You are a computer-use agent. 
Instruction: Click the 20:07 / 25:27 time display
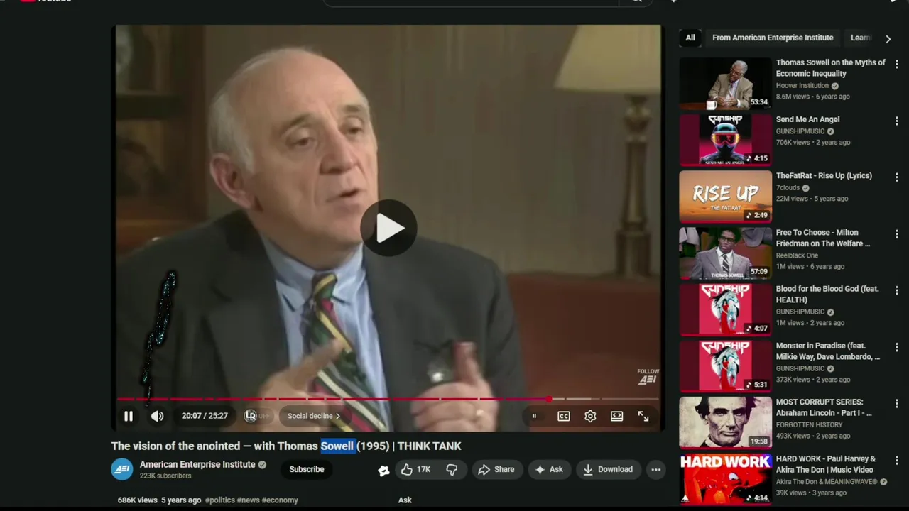(205, 416)
